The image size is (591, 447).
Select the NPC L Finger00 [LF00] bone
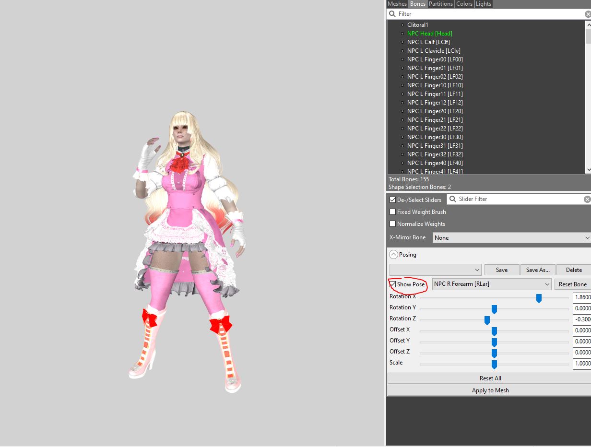[435, 59]
